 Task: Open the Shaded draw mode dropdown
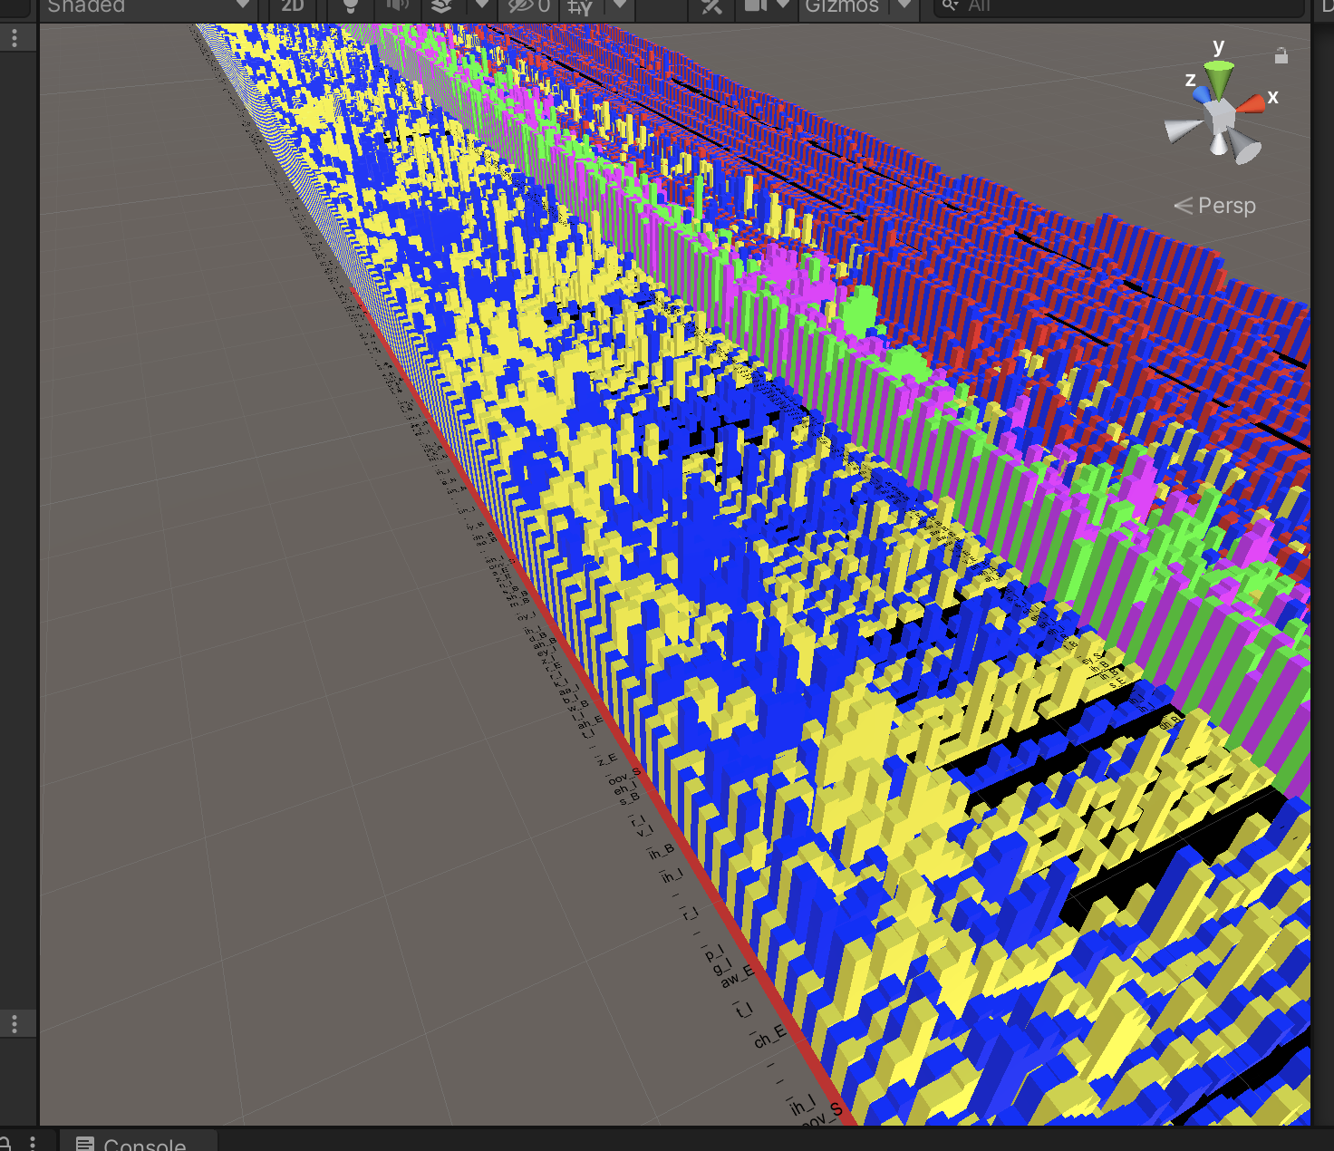coord(145,6)
